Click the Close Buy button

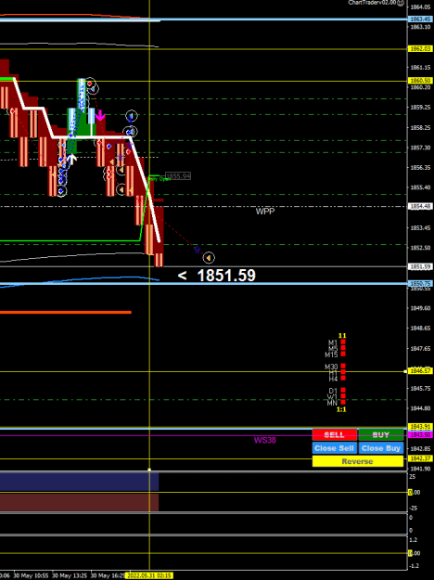point(381,448)
